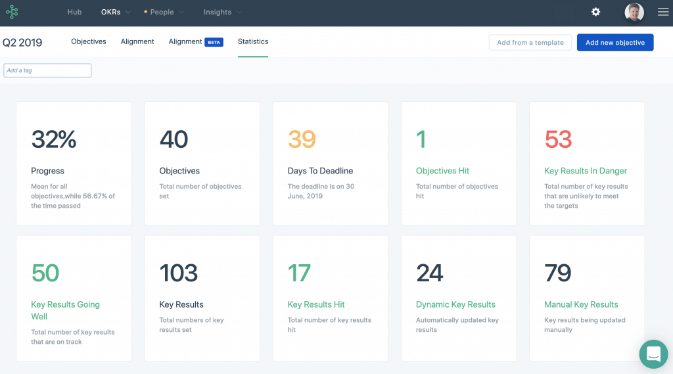Click the green 1 objectives hit number
This screenshot has width=673, height=374.
pos(421,139)
